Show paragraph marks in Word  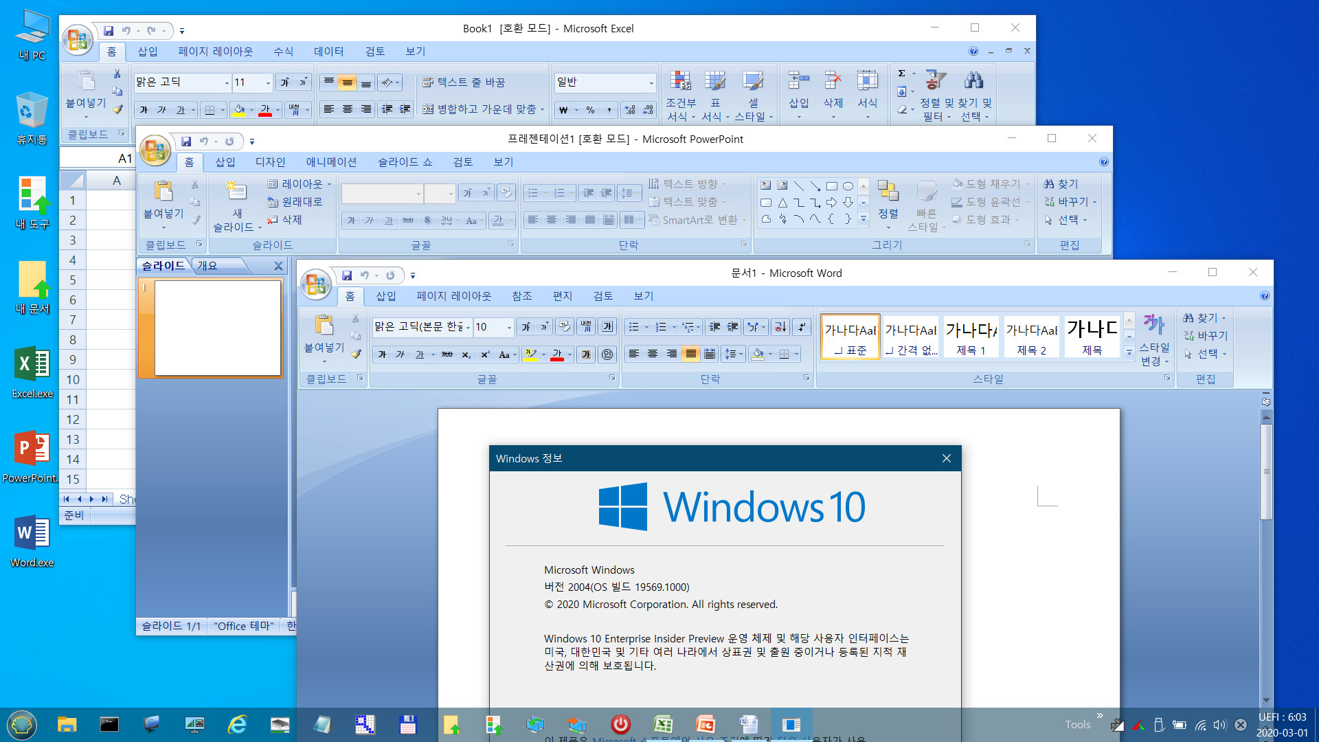801,327
